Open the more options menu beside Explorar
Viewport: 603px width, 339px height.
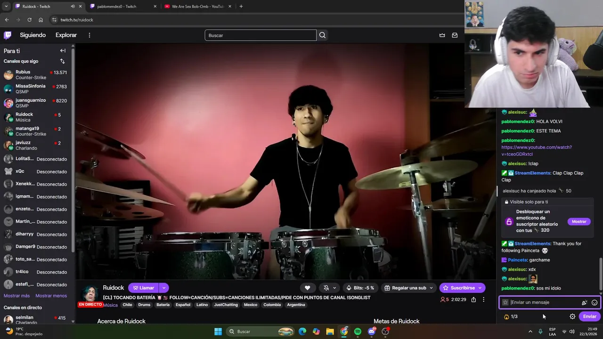[x=89, y=35]
